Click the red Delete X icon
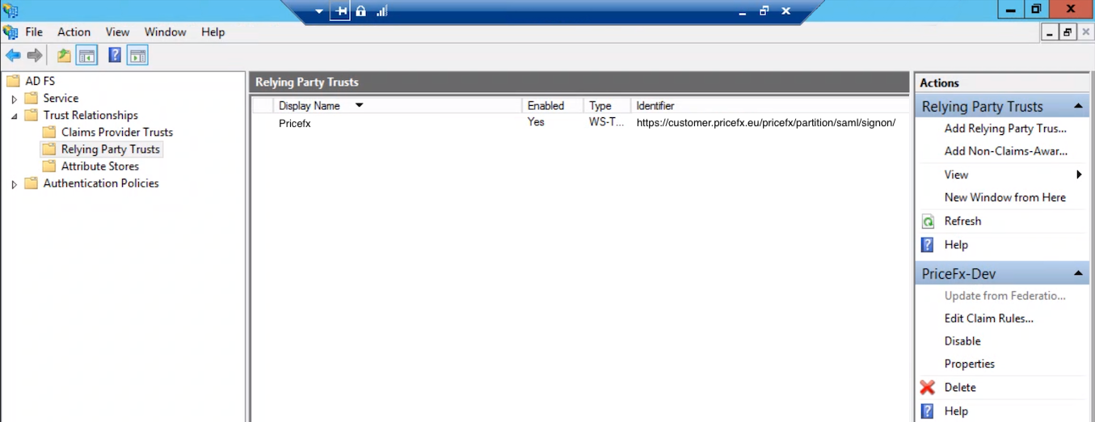The image size is (1095, 422). [928, 387]
